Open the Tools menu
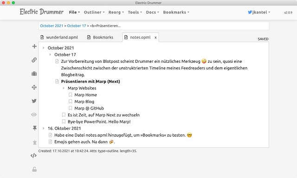The height and width of the screenshot is (178, 297). tap(135, 12)
